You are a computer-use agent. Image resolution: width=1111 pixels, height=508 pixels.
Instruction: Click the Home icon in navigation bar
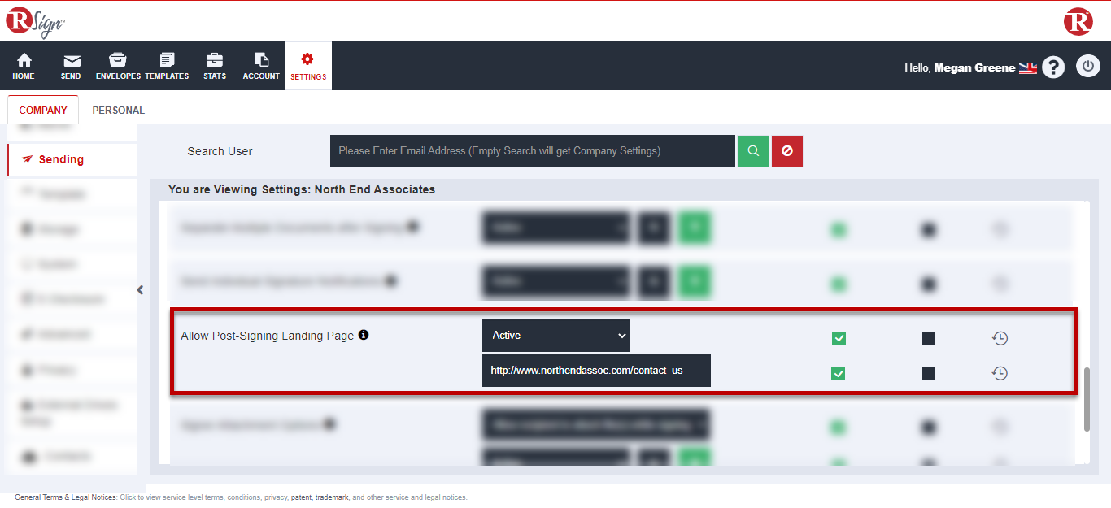(24, 61)
